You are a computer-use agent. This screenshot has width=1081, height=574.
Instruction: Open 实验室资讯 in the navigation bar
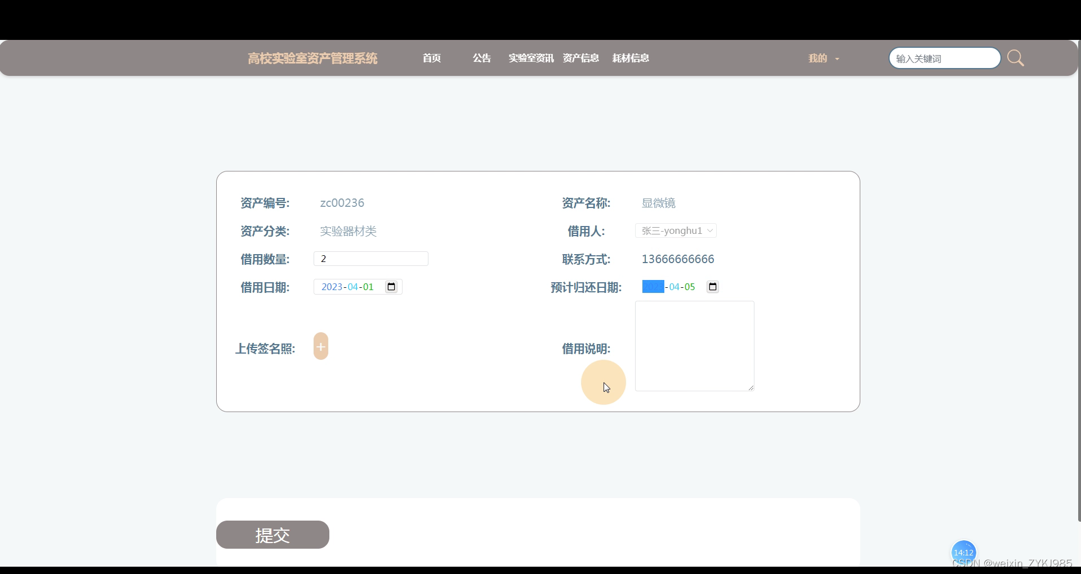tap(531, 58)
